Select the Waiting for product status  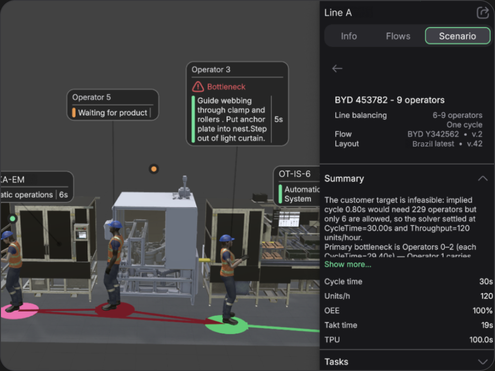pyautogui.click(x=112, y=113)
